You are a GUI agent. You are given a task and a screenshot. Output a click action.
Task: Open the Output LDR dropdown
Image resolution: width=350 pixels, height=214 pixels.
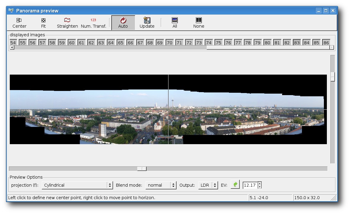[x=208, y=185]
